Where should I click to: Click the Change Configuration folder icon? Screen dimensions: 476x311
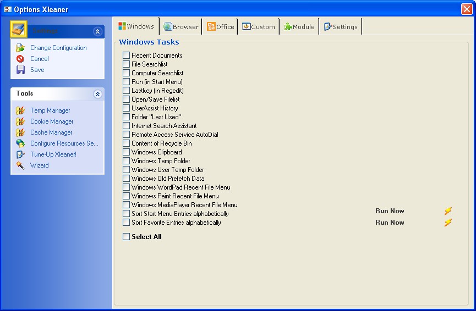(20, 48)
